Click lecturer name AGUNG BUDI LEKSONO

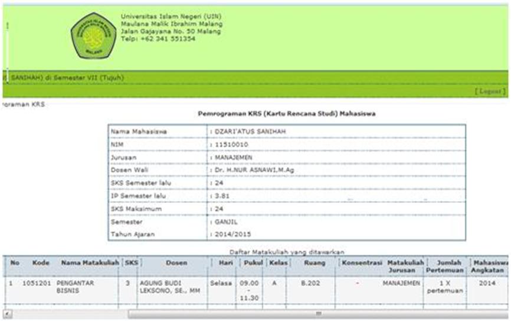pyautogui.click(x=167, y=287)
